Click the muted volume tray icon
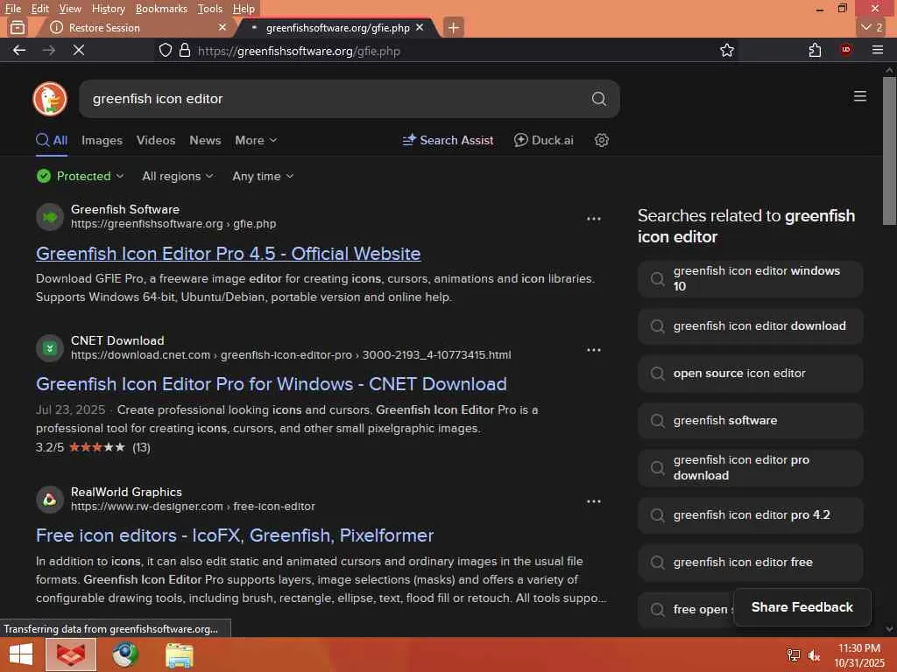897x672 pixels. pos(814,655)
